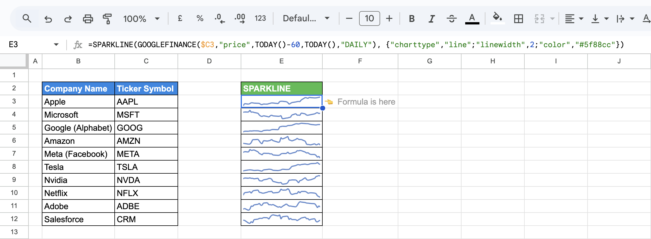This screenshot has width=651, height=239.
Task: Open the Name box dropdown arrow
Action: pos(56,45)
